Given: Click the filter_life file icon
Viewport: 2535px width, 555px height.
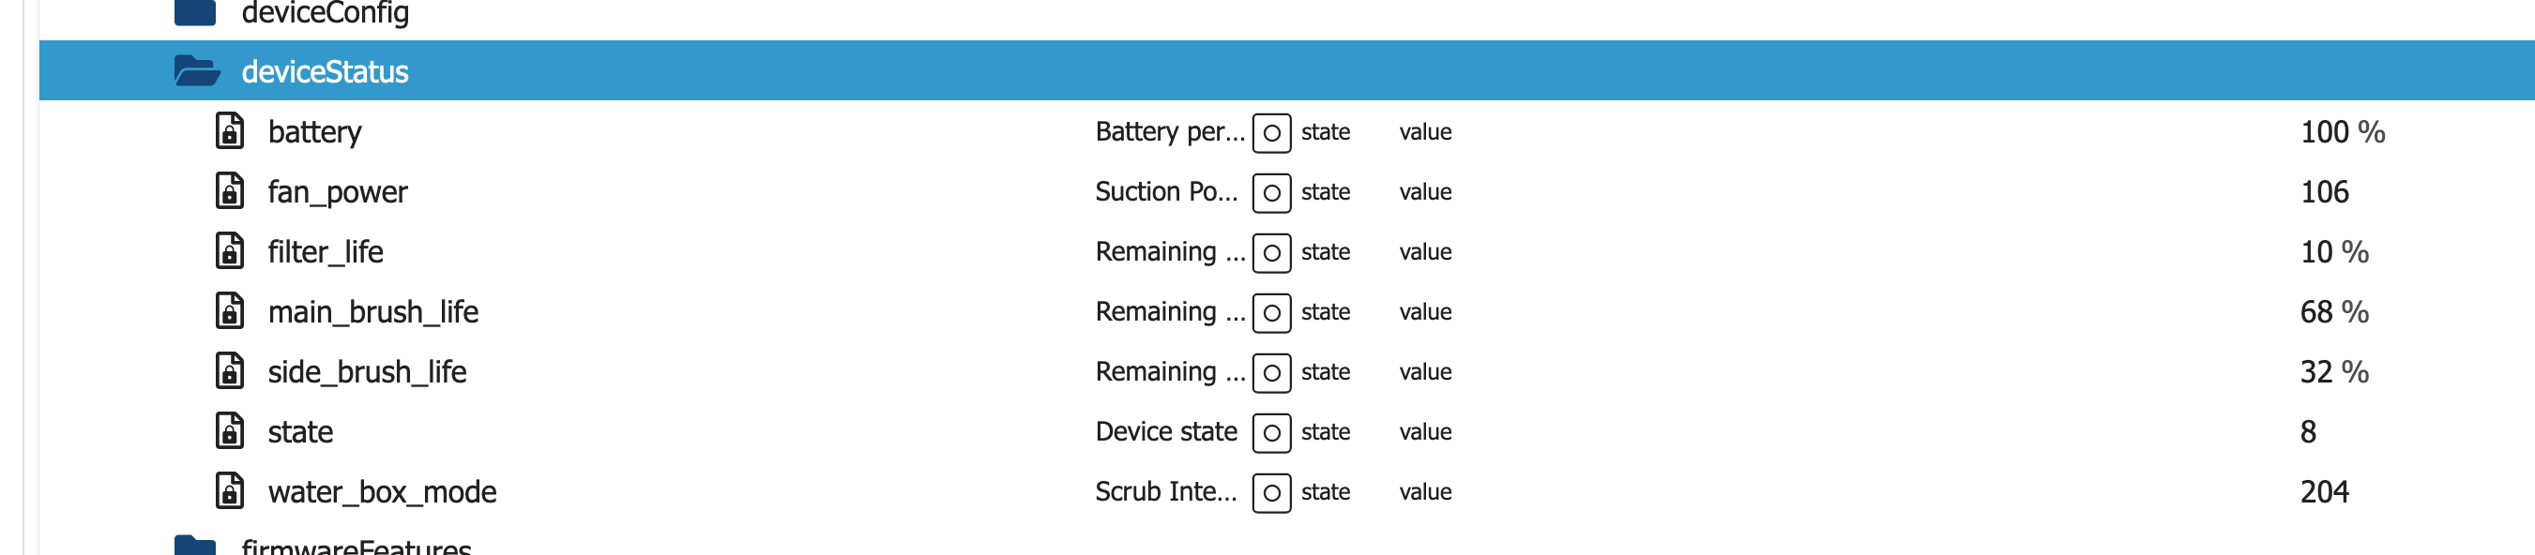Looking at the screenshot, I should (229, 251).
